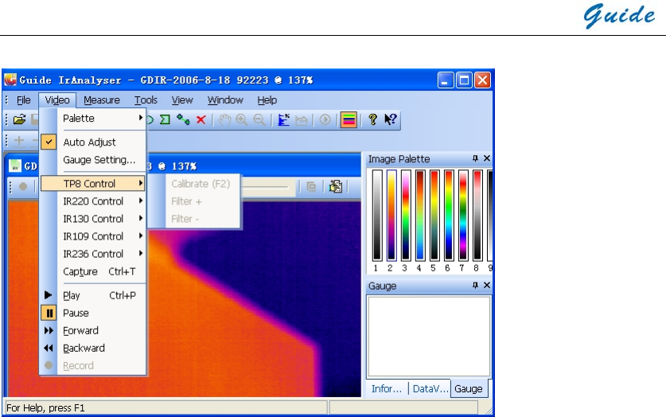This screenshot has width=666, height=417.
Task: Click the Open file folder icon
Action: click(x=20, y=119)
